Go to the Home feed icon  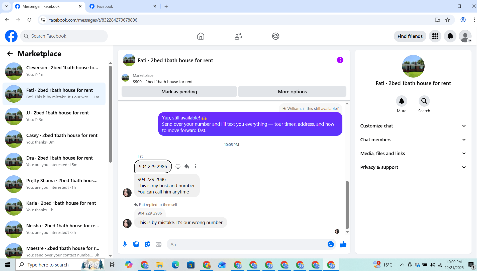(x=201, y=36)
